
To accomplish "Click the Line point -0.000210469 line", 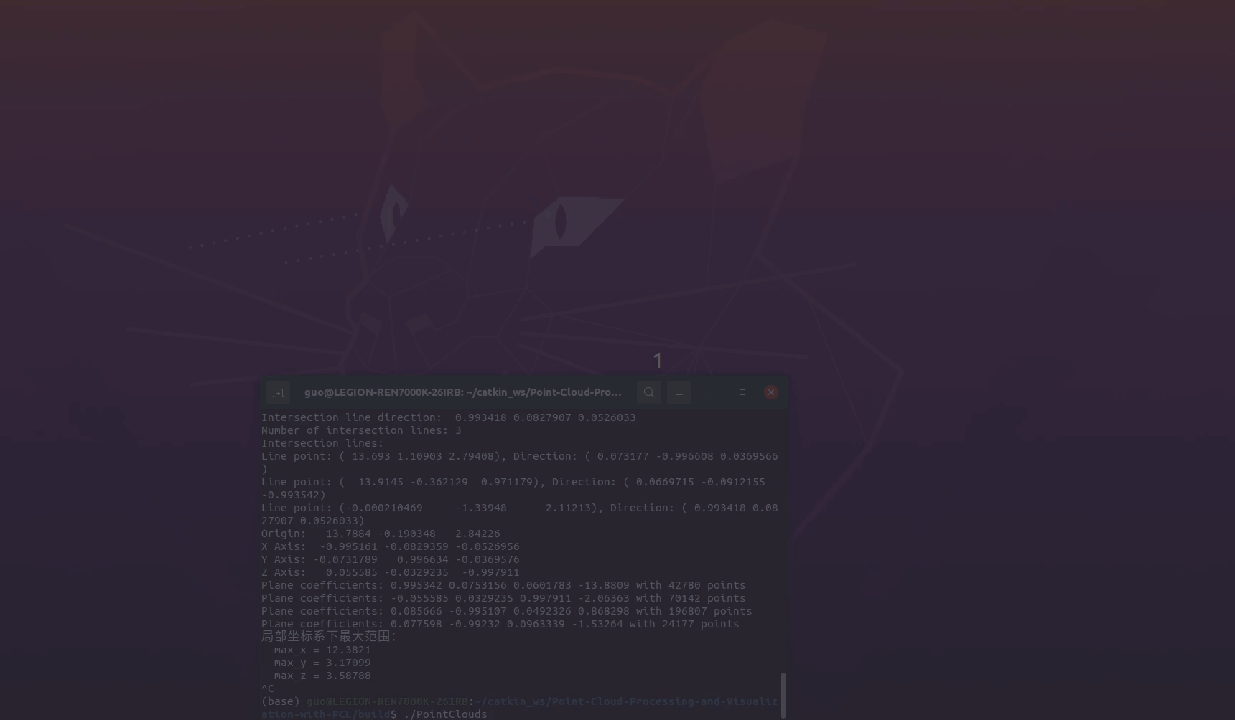I will [520, 514].
